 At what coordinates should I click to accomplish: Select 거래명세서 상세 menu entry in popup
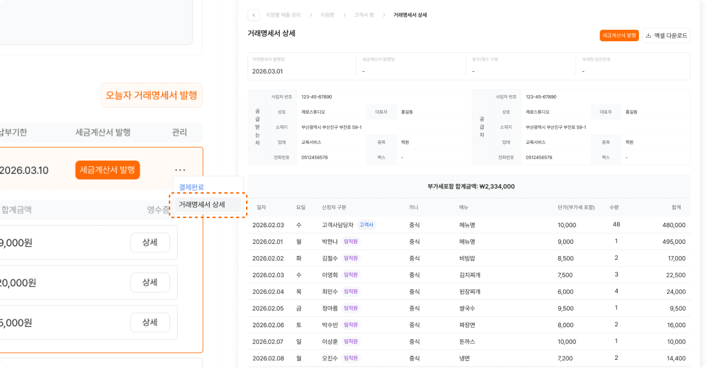click(x=208, y=205)
